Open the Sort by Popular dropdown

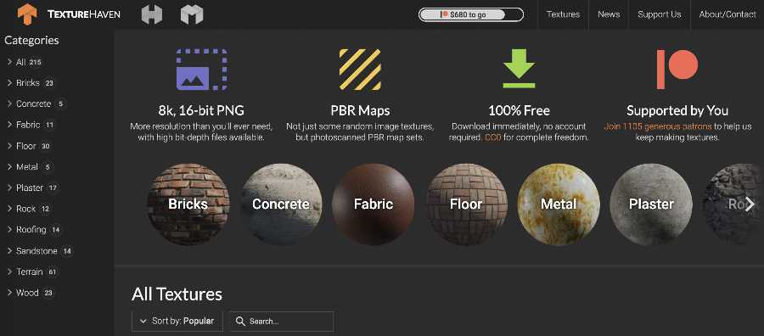coord(177,322)
